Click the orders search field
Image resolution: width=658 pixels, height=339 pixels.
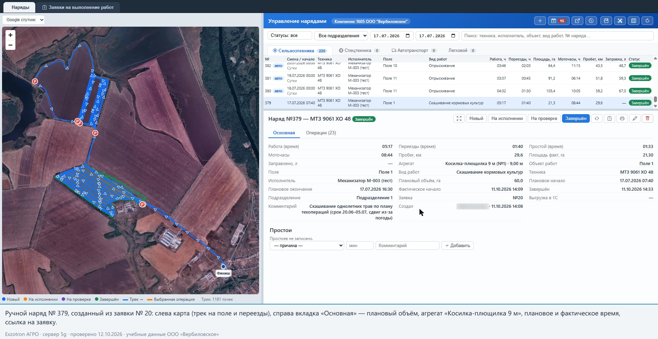(x=557, y=36)
